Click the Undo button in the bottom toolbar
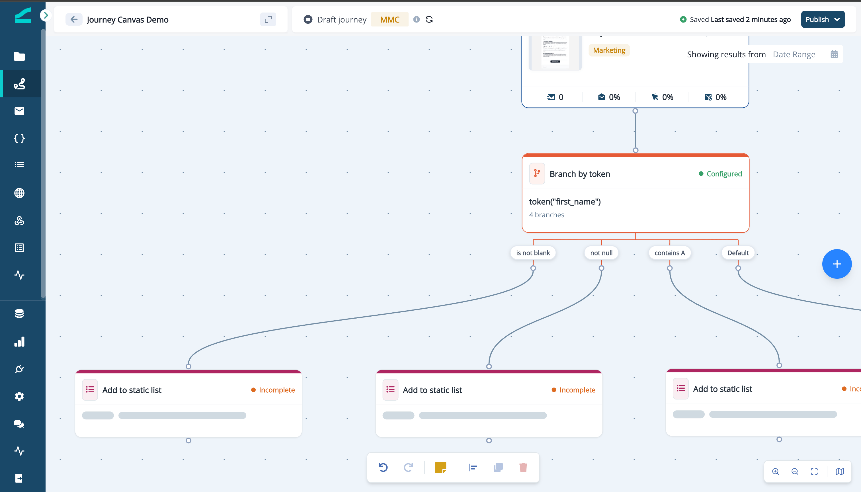 [x=383, y=467]
